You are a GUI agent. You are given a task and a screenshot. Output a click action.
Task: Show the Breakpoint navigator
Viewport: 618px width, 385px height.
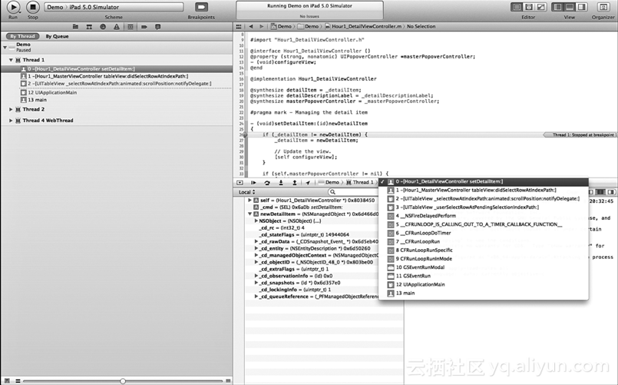[x=144, y=27]
